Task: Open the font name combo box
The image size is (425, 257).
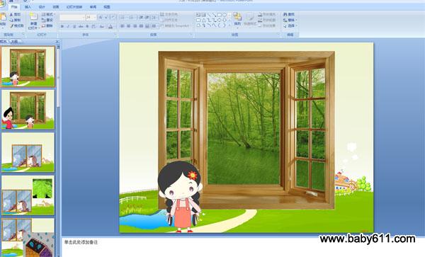Action: (72, 17)
